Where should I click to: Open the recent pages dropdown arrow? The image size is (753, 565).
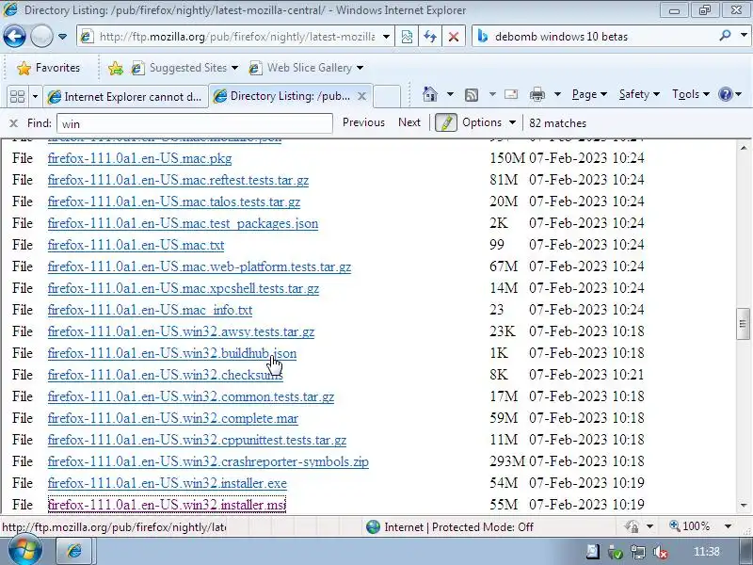[x=62, y=37]
